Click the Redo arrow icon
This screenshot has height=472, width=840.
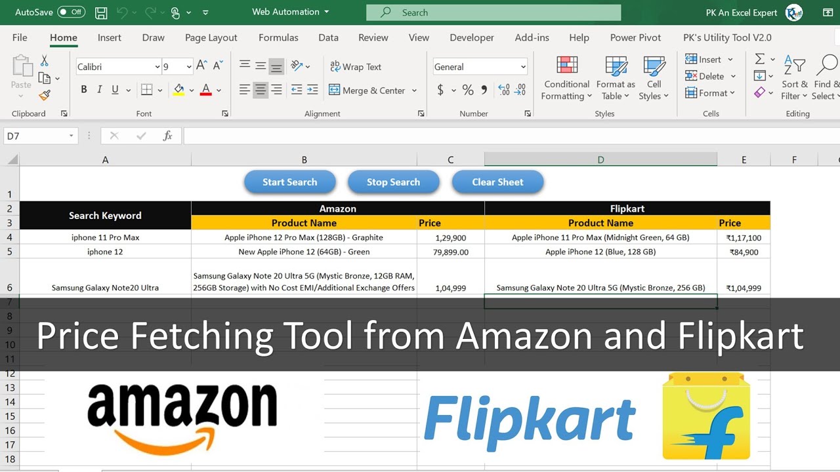coord(150,12)
